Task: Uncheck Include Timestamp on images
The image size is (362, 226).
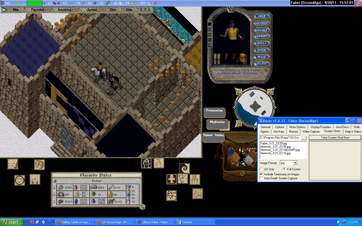Action: (261, 174)
